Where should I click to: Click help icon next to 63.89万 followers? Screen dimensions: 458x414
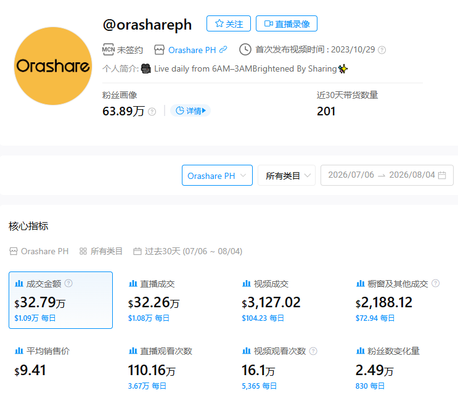[x=152, y=112]
